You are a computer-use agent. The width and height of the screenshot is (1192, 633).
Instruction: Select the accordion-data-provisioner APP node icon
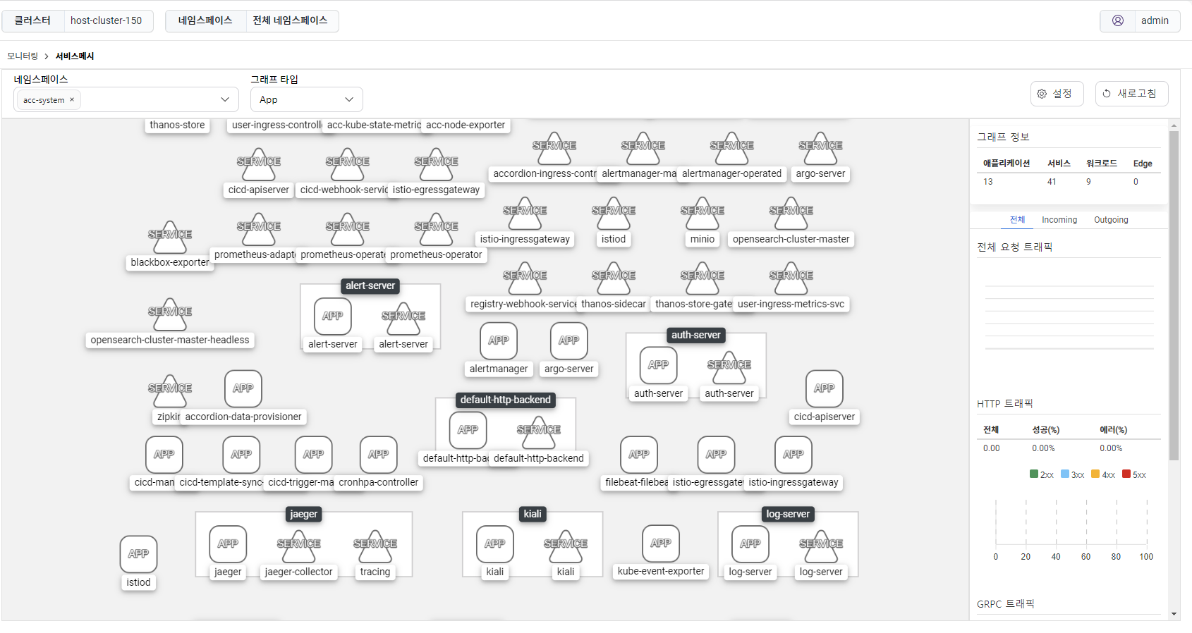(243, 388)
